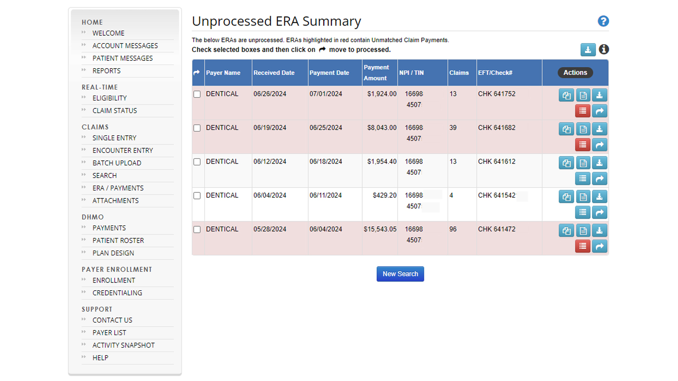This screenshot has width=678, height=381.
Task: Open the document icon for CHK 641472
Action: (583, 230)
